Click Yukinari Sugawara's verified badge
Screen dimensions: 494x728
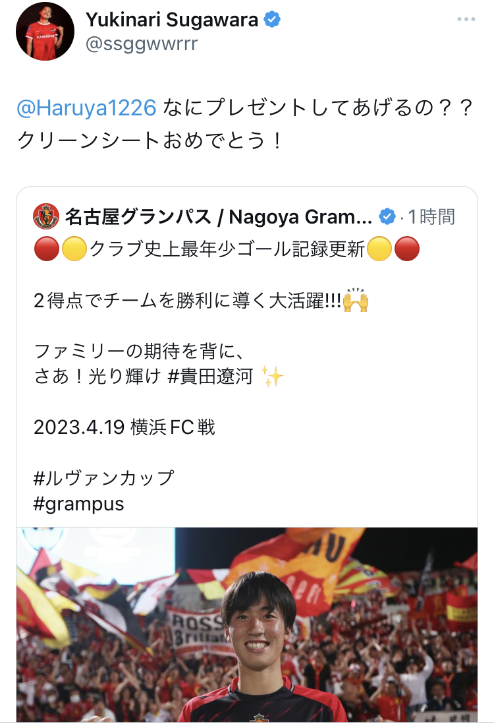click(272, 20)
